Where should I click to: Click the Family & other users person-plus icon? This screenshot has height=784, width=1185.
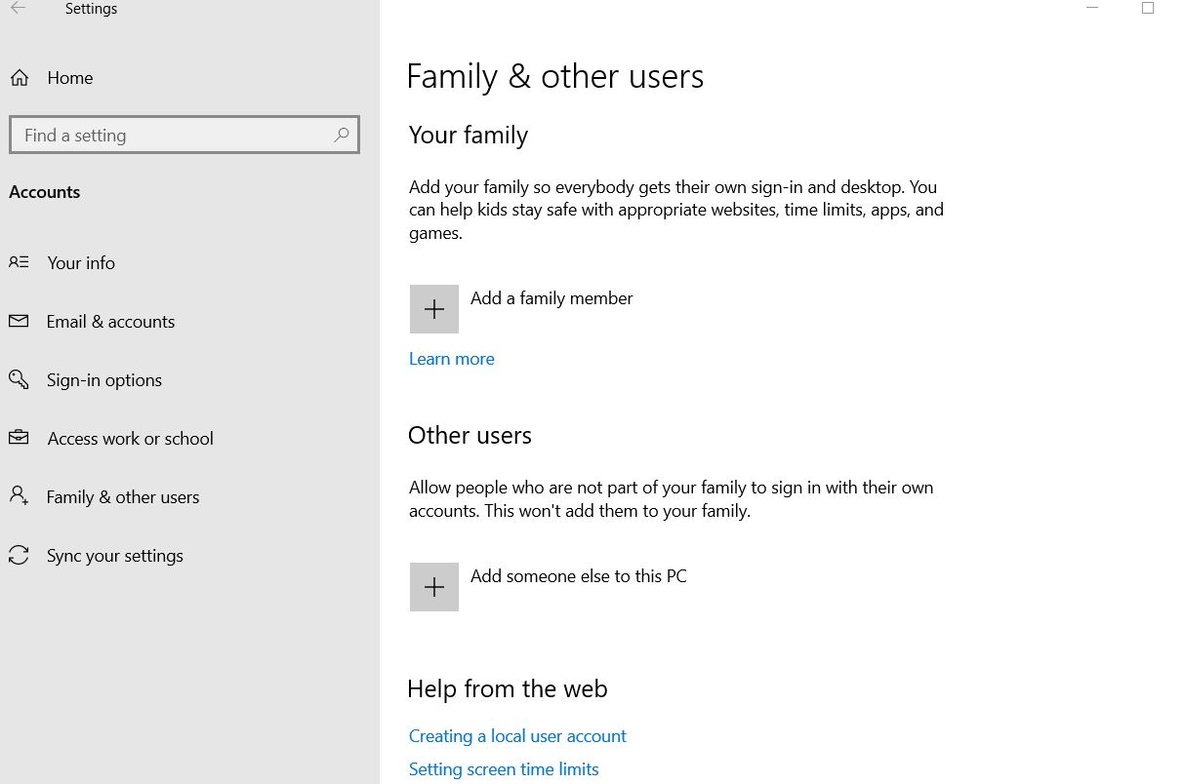(x=19, y=495)
